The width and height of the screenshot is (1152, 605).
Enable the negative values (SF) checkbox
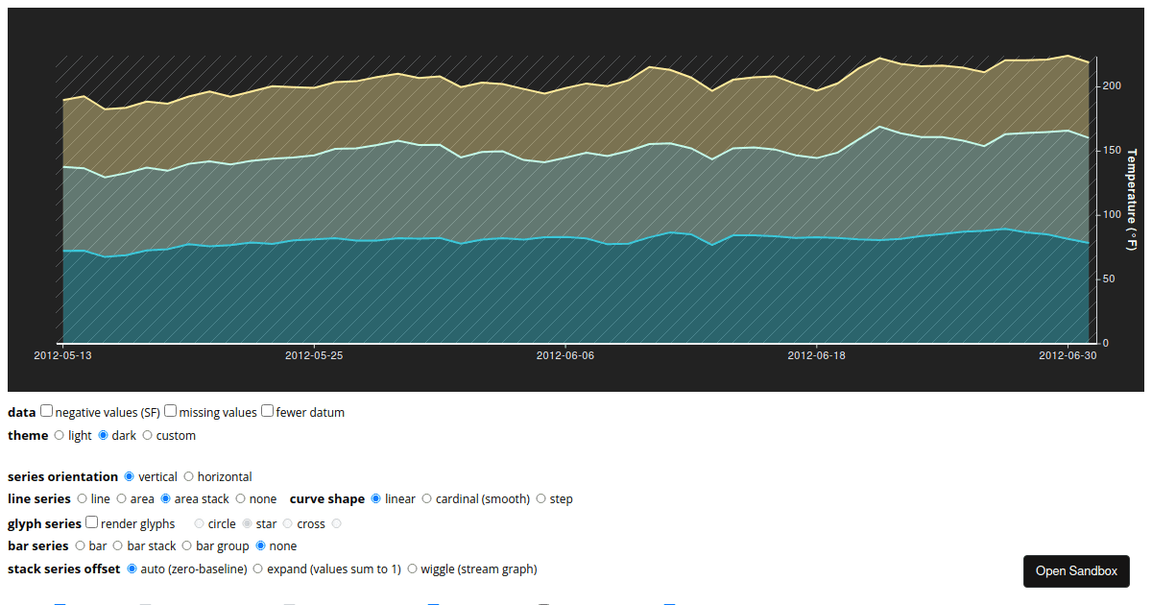click(x=46, y=410)
